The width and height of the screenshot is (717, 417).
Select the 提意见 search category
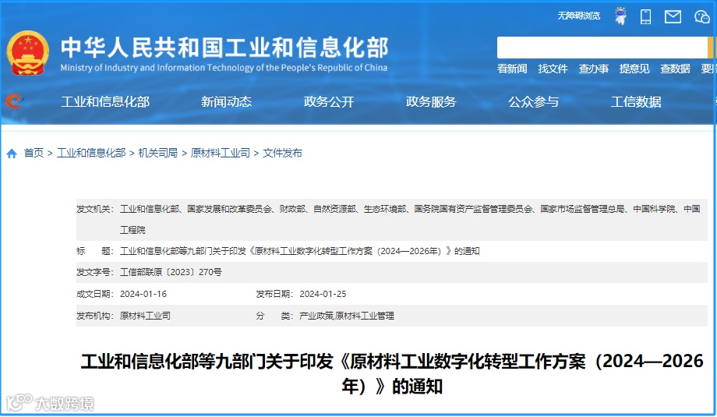(634, 69)
